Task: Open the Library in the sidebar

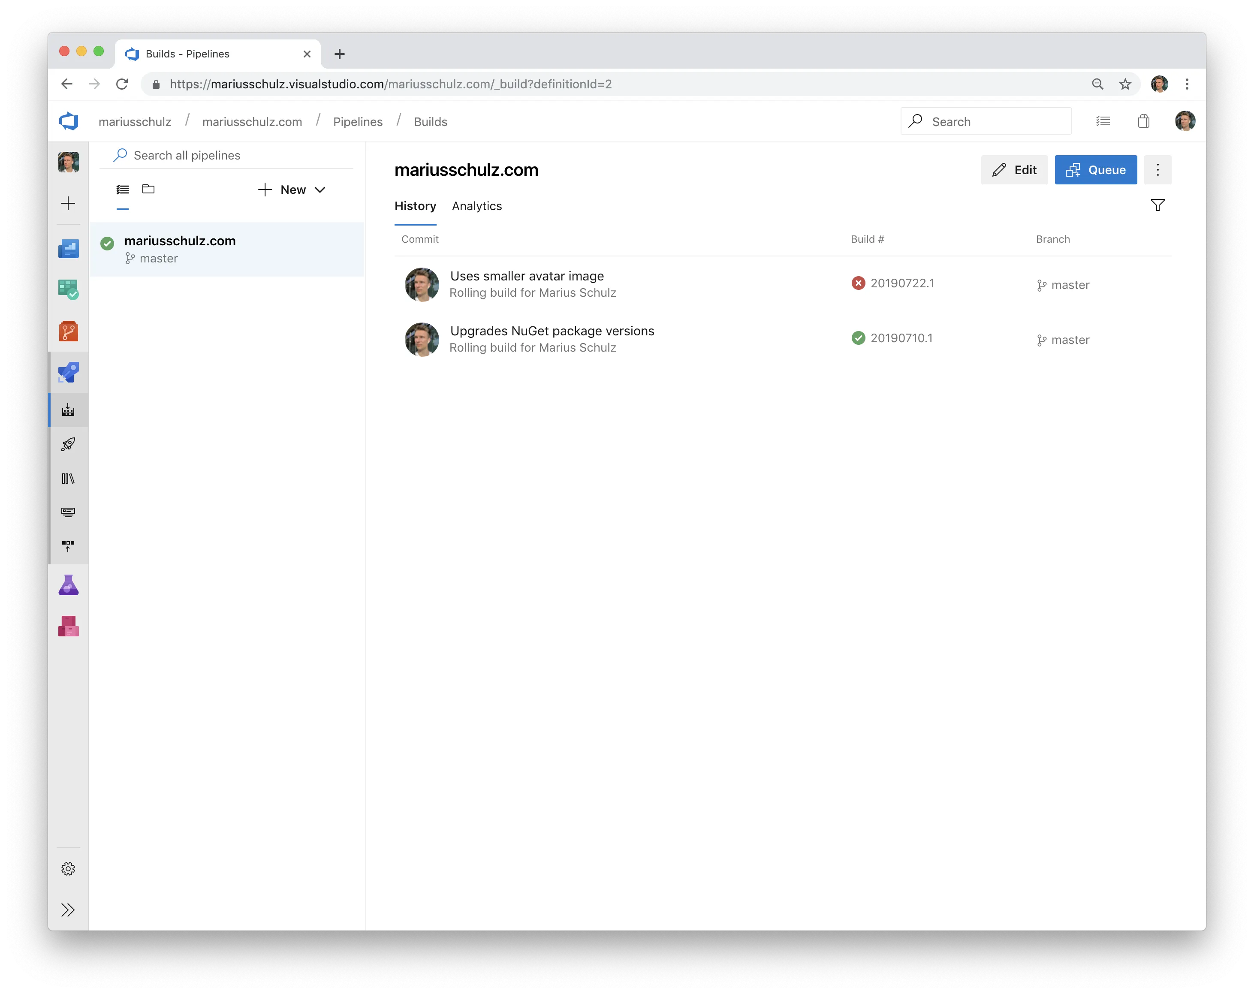Action: point(68,478)
